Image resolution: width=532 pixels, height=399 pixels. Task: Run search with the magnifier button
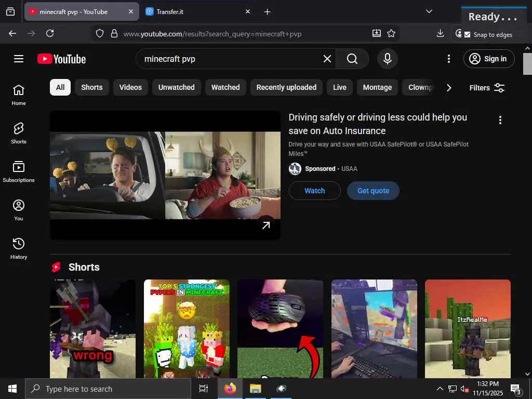352,59
